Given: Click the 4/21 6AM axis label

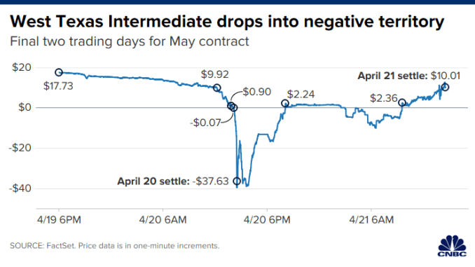Looking at the screenshot, I should [371, 219].
